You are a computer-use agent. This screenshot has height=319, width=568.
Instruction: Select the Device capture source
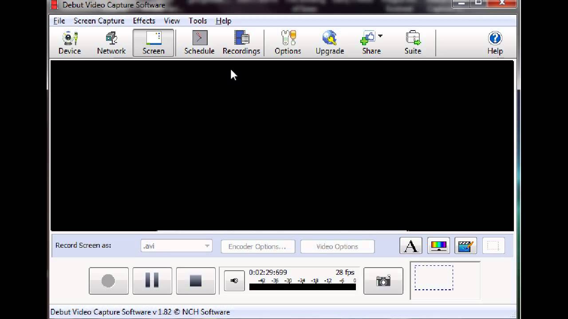pyautogui.click(x=70, y=43)
